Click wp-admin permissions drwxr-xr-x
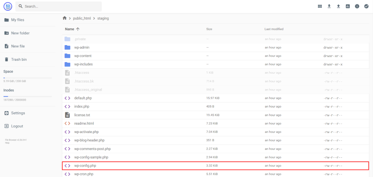Viewport: 373px width, 177px height. (333, 48)
